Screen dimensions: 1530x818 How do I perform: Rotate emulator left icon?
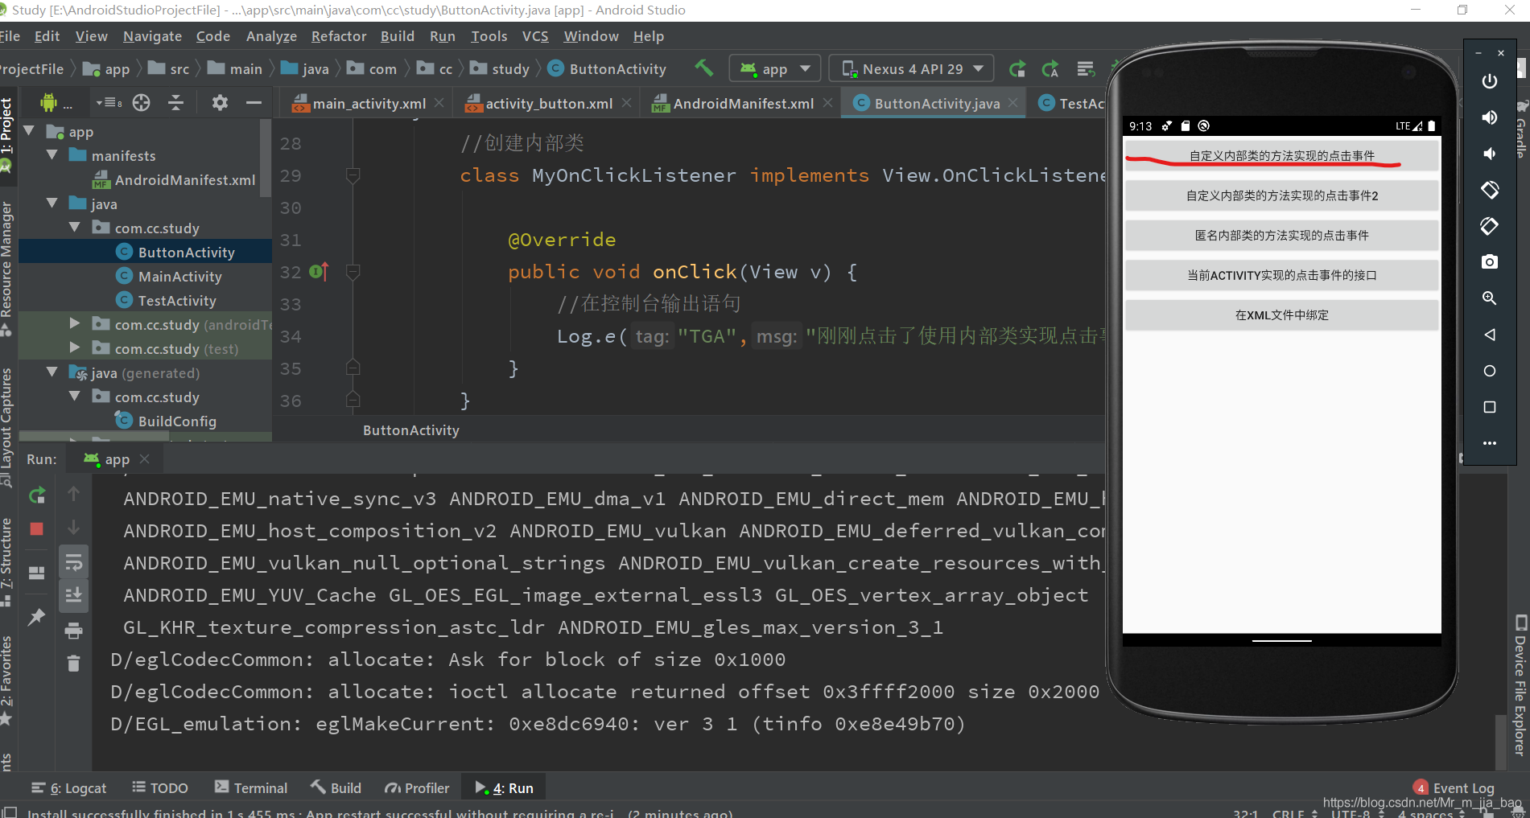click(1490, 190)
